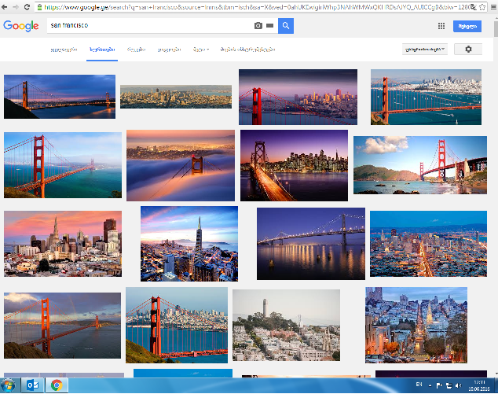Click the vertical scrollbar thumb

[x=496, y=30]
